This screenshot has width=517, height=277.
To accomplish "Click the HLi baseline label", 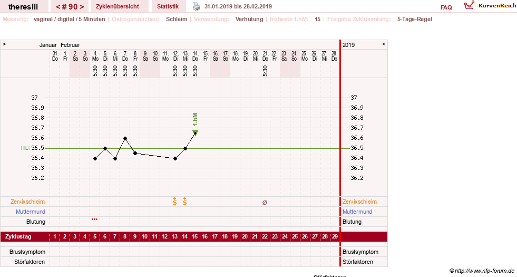I will pyautogui.click(x=25, y=148).
